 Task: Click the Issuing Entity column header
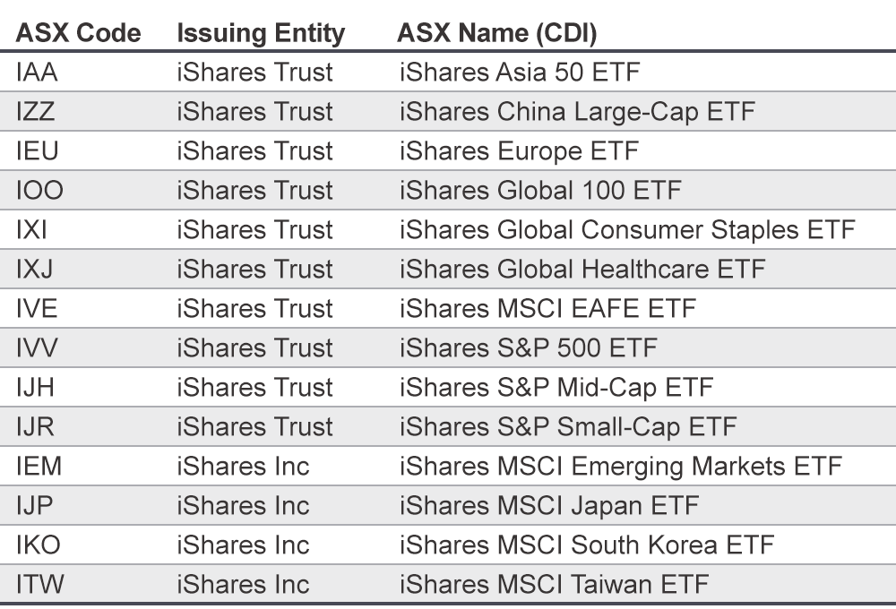coord(261,33)
